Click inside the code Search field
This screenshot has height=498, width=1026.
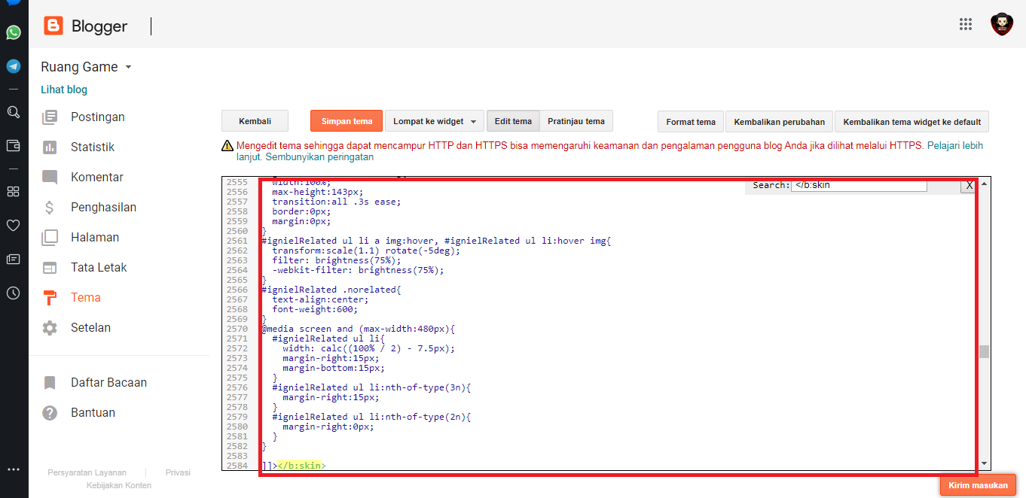click(858, 185)
